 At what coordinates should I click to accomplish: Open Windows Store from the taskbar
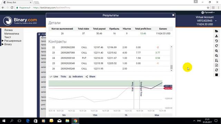(36, 121)
